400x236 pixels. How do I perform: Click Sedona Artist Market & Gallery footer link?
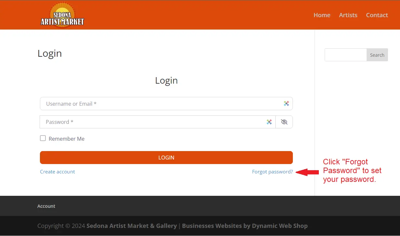[131, 226]
